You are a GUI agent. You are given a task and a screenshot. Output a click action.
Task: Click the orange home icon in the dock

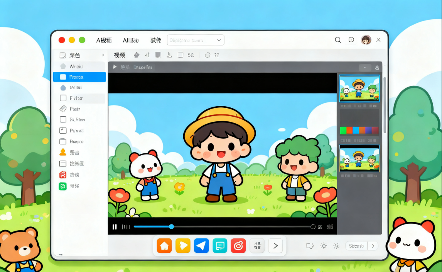164,246
